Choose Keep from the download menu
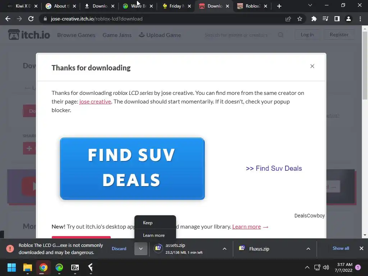 pyautogui.click(x=155, y=223)
